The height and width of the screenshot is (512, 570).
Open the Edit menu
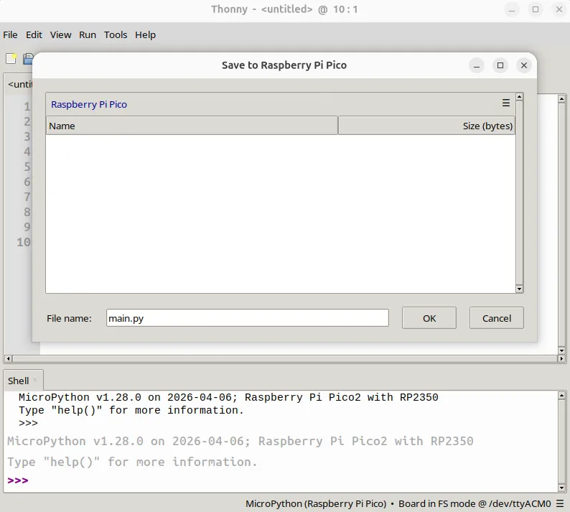tap(34, 35)
